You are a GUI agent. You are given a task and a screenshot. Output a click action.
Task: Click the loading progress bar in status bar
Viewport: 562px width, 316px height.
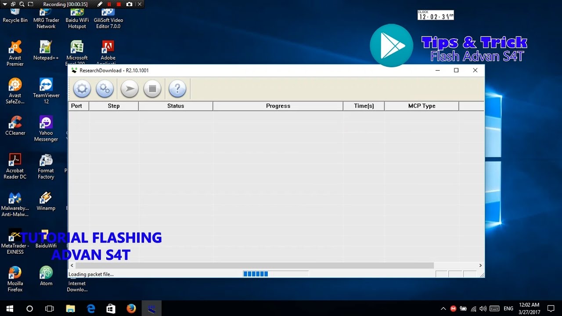pos(276,274)
